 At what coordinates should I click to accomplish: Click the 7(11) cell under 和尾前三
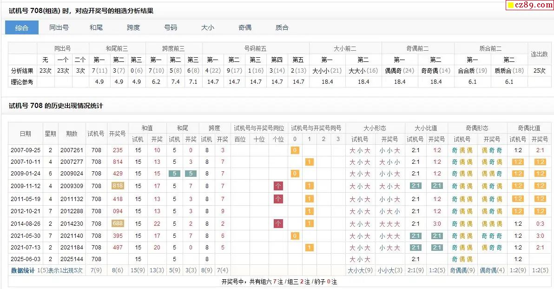tap(99, 70)
